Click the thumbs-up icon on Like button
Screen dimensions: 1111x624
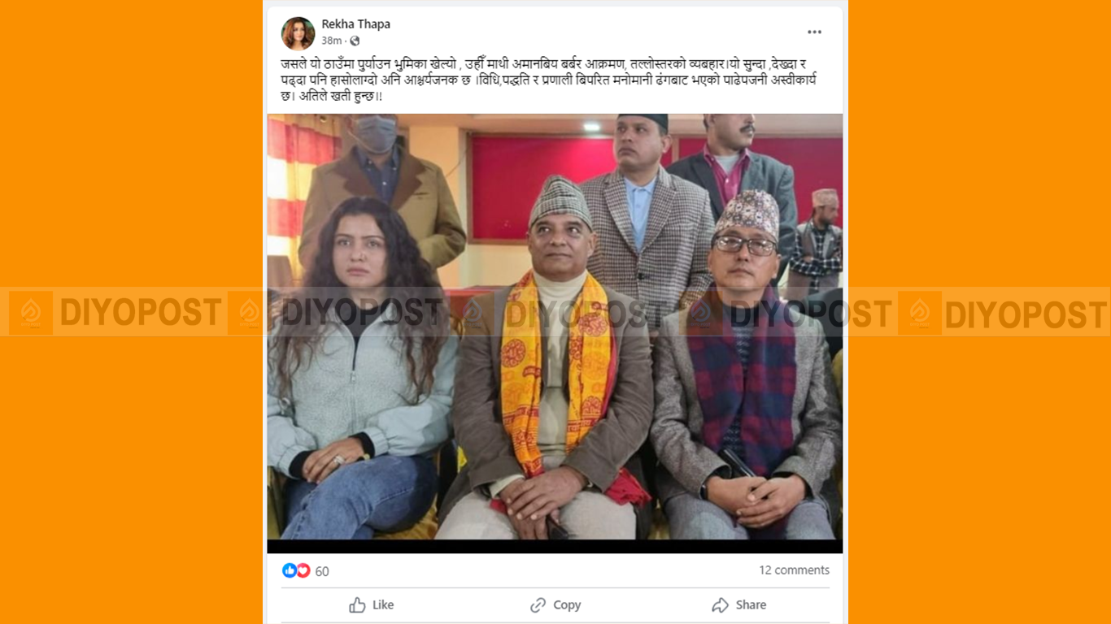point(357,604)
